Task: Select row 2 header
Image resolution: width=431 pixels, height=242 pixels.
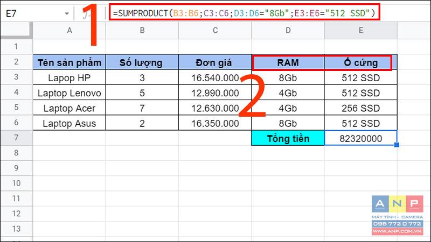Action: coord(17,62)
